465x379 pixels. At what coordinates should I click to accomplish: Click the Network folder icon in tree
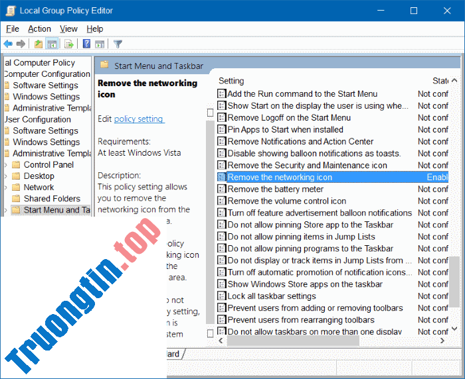pos(16,188)
